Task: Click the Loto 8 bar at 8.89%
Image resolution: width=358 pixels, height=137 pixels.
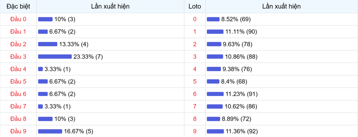Action: tap(213, 119)
